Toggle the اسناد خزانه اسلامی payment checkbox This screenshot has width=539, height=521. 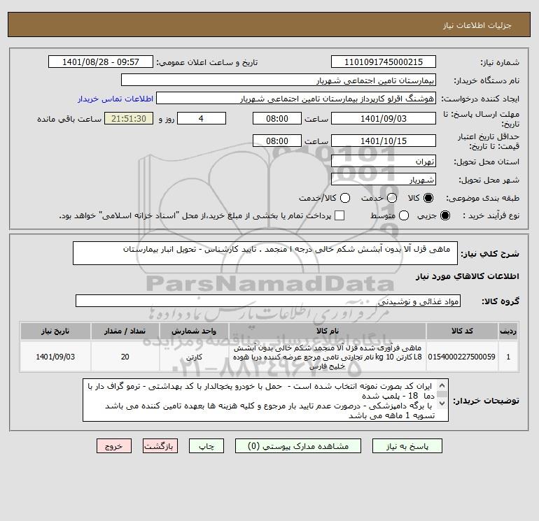click(339, 215)
